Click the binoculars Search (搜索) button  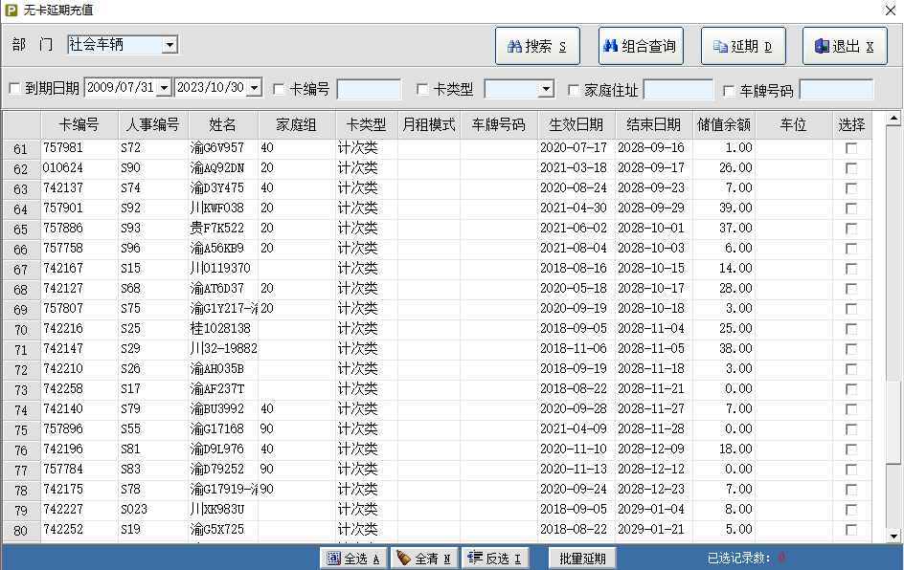(537, 46)
